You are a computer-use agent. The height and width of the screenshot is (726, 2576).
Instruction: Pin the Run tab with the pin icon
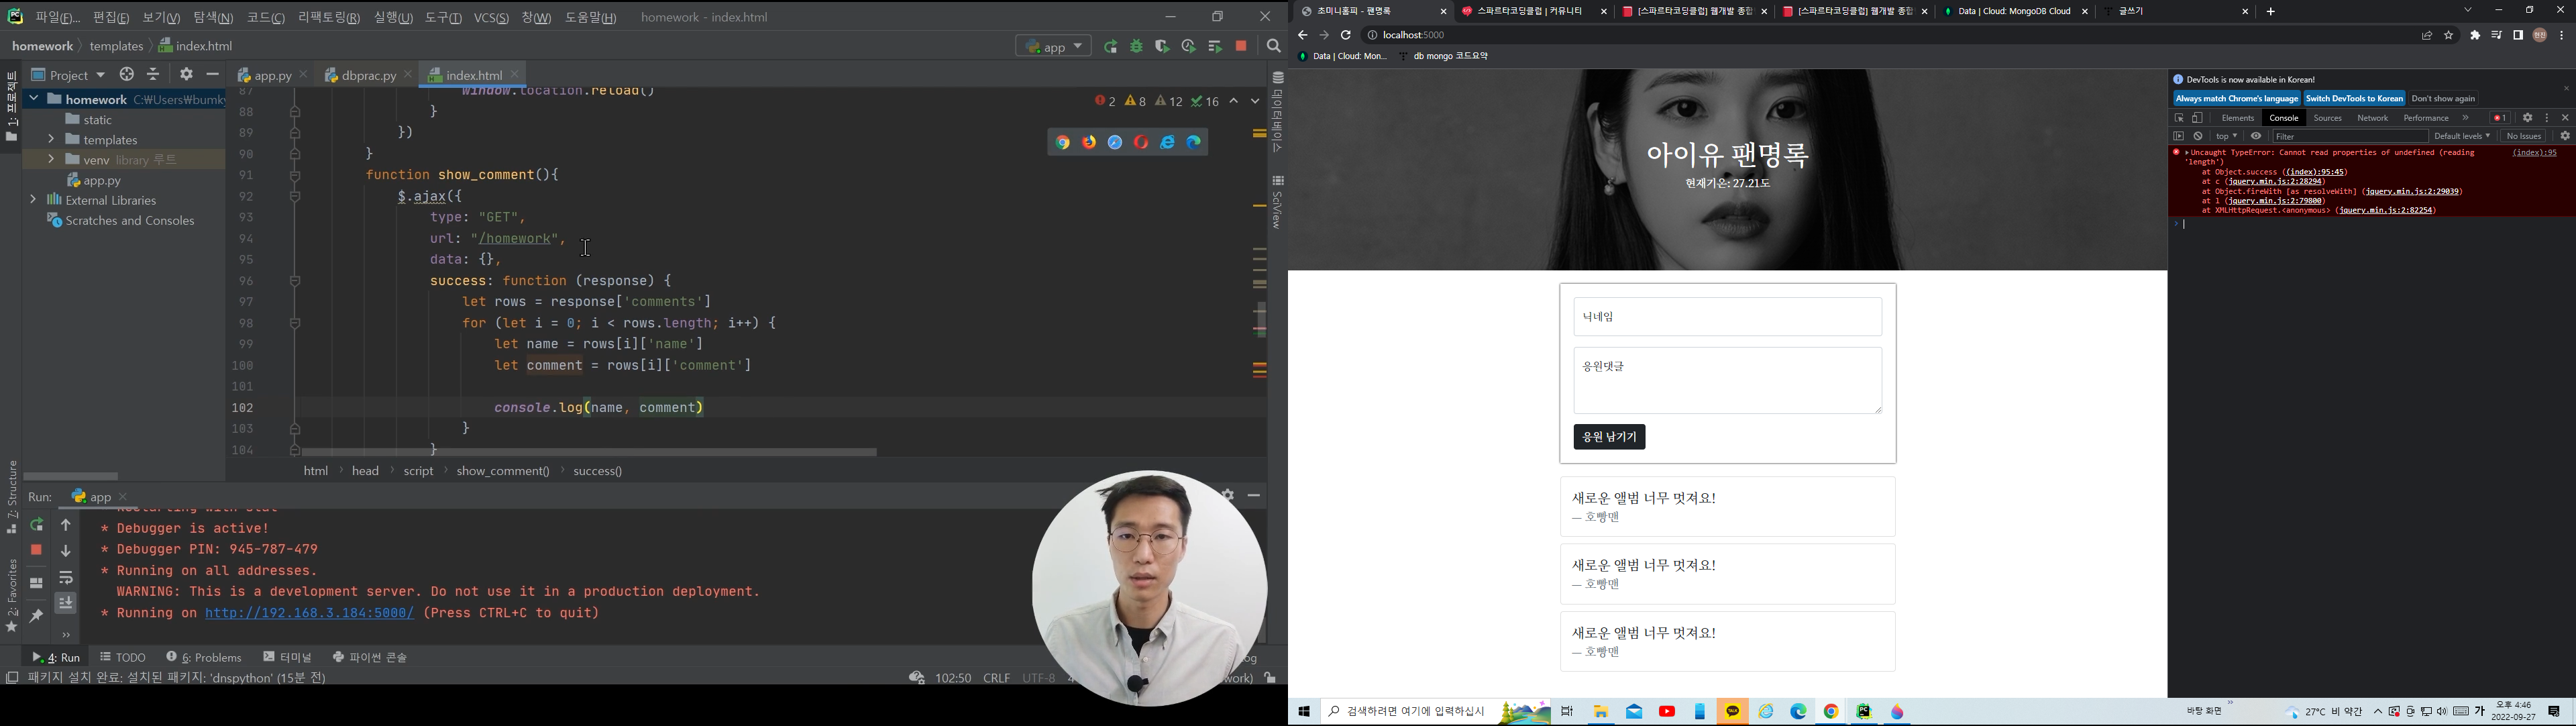tap(37, 617)
